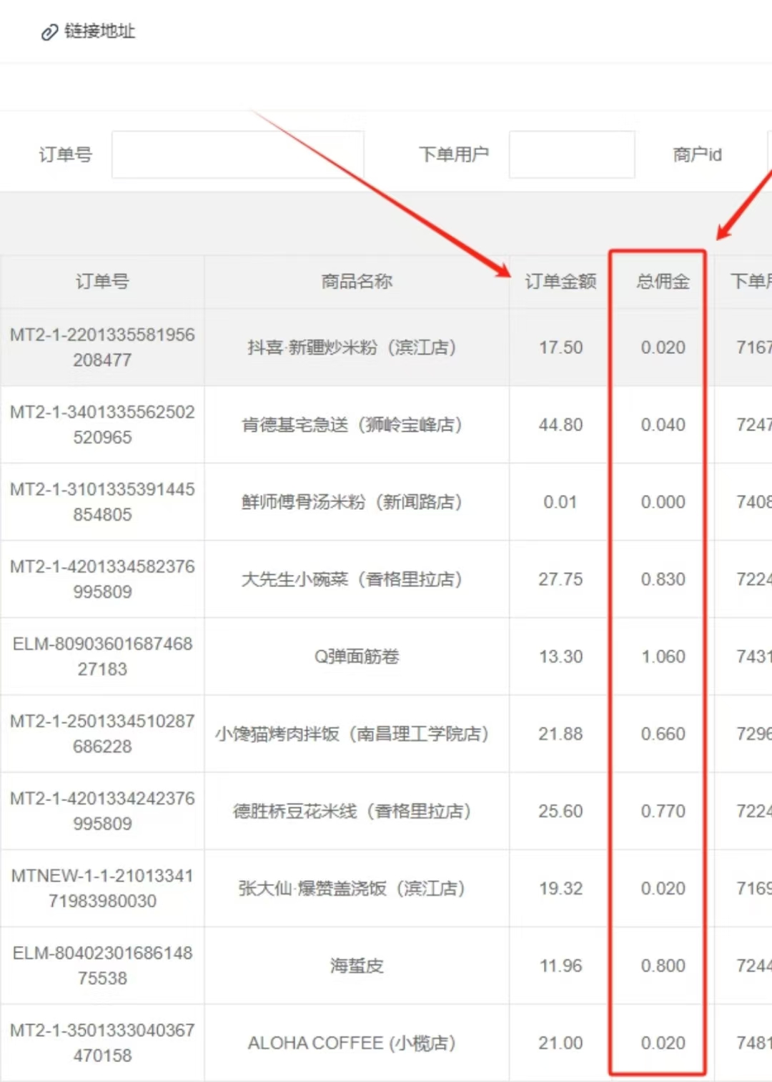Screen dimensions: 772x1082
Task: Click product name ALOHA COFFEE (小榄店)
Action: tap(352, 1043)
